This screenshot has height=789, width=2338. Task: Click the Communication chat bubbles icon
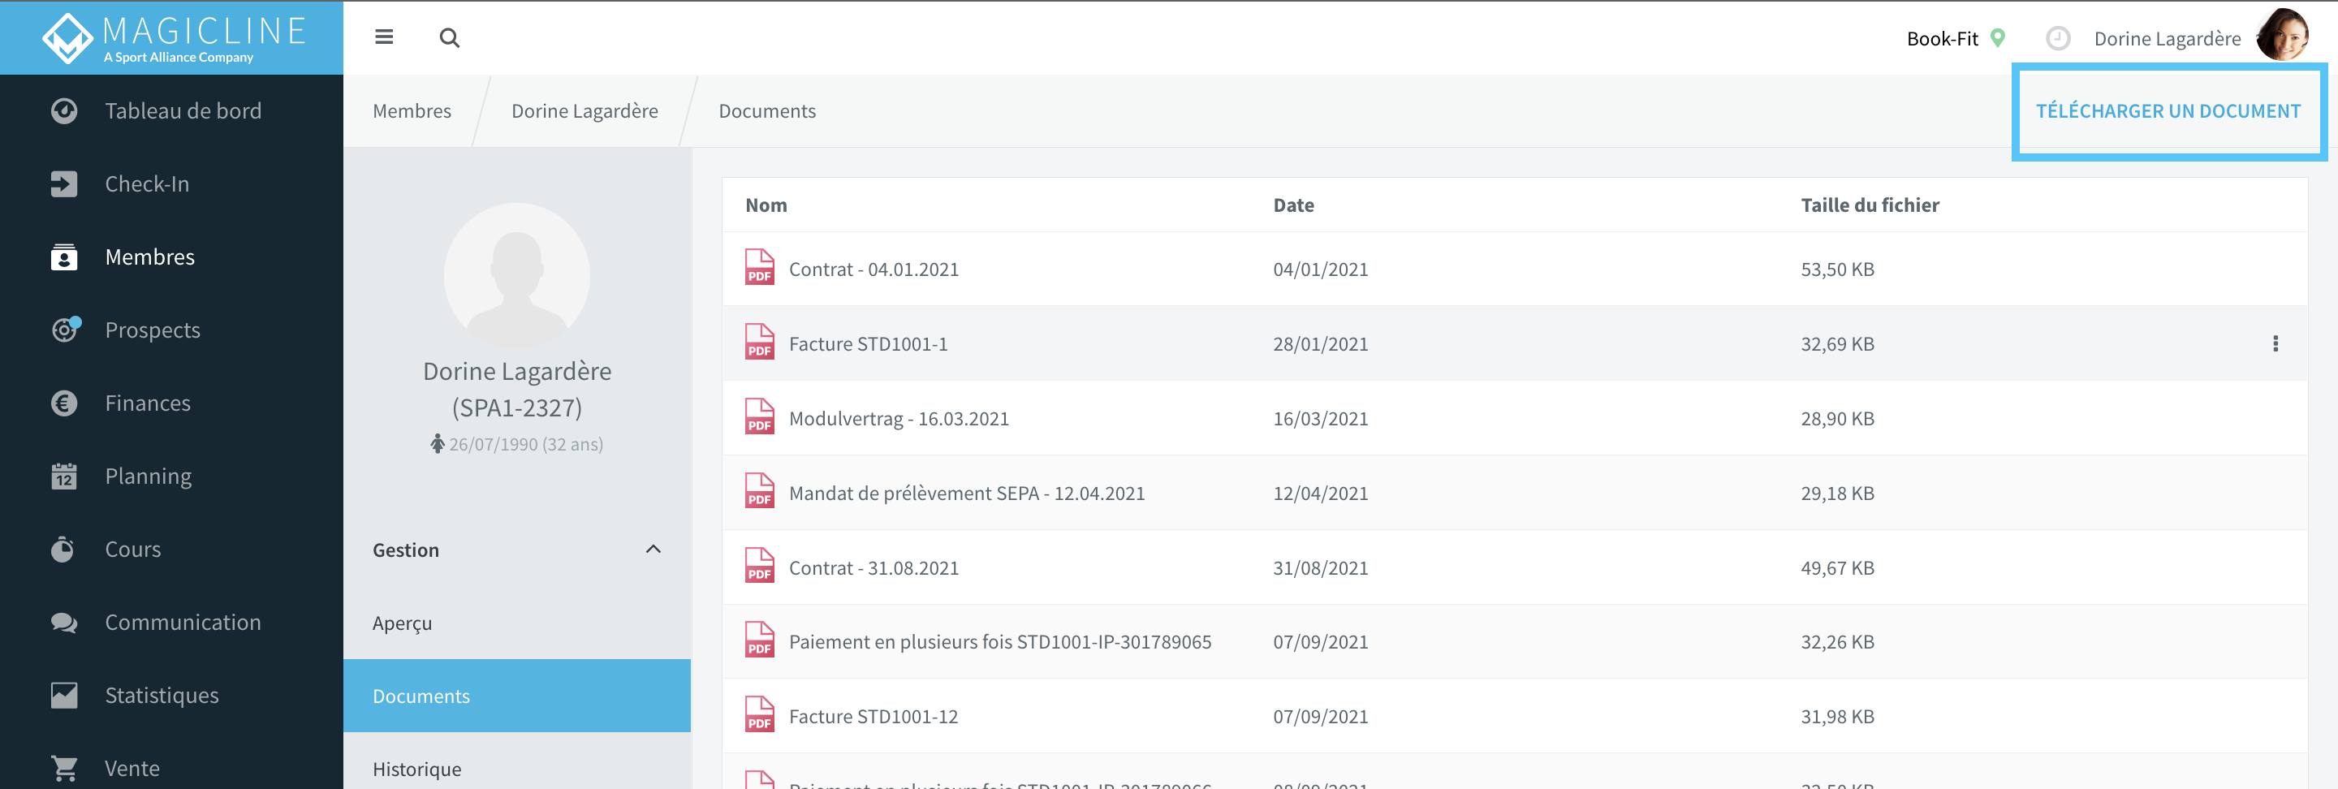click(x=64, y=622)
